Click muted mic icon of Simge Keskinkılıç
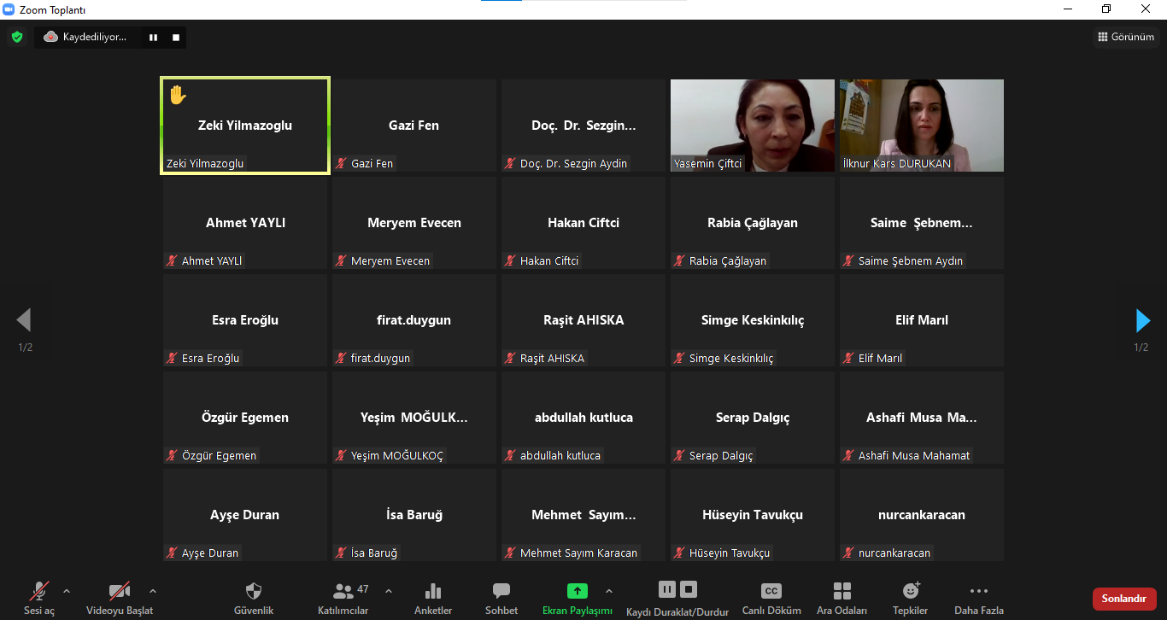1167x620 pixels. [680, 358]
